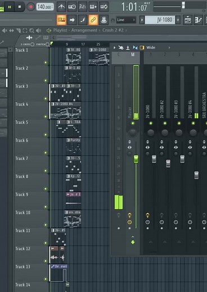Click the Playlist - Arrangement breadcrumb
Viewport: 207px width, 292px height.
tap(75, 30)
